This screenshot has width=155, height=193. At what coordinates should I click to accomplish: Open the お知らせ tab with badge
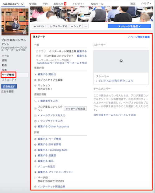pos(60,4)
